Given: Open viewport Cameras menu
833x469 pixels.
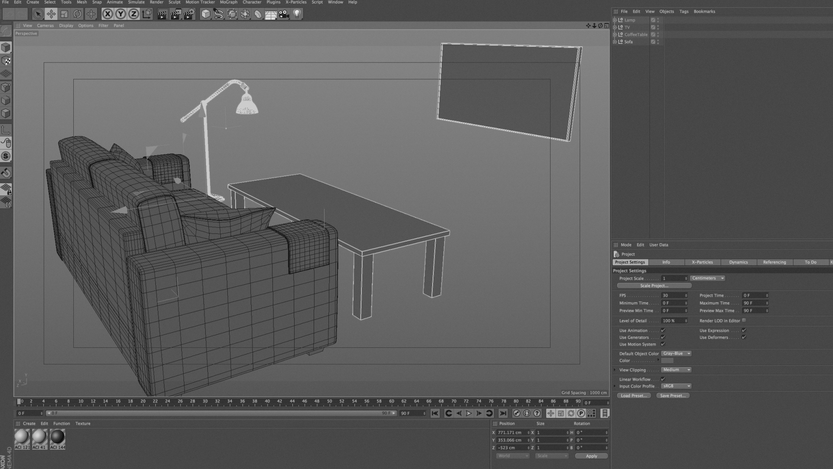Looking at the screenshot, I should tap(45, 26).
